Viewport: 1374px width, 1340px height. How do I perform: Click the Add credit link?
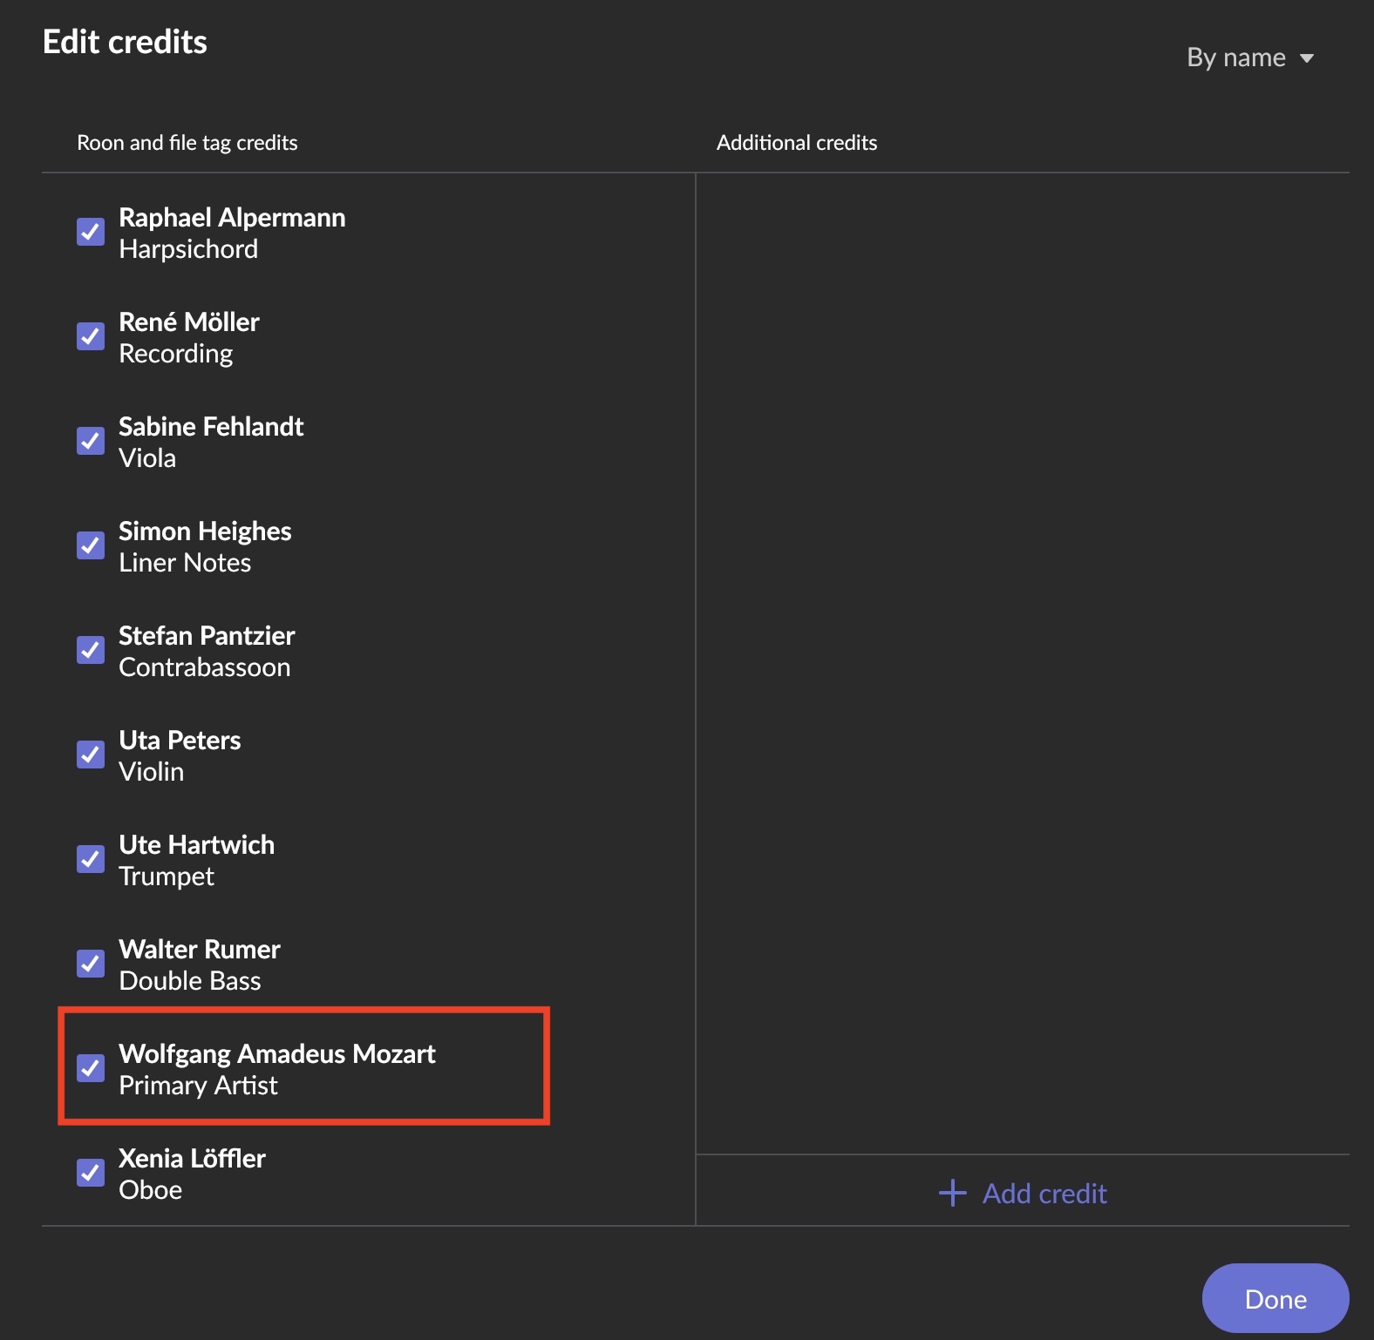(1044, 1193)
